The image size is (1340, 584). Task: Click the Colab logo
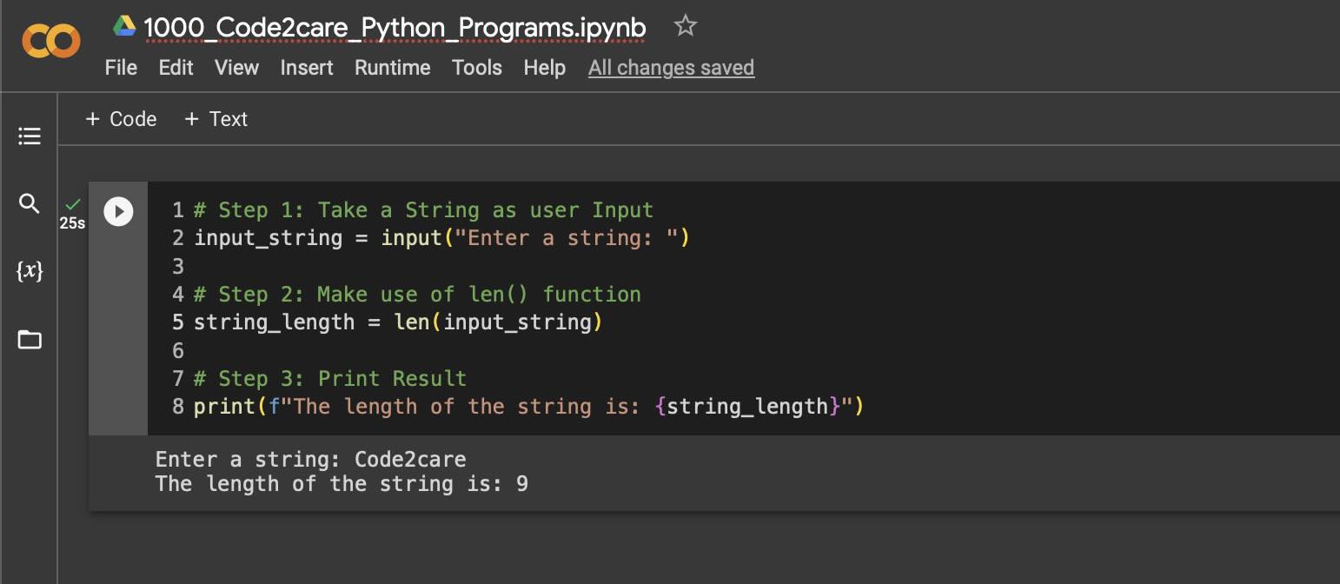50,40
